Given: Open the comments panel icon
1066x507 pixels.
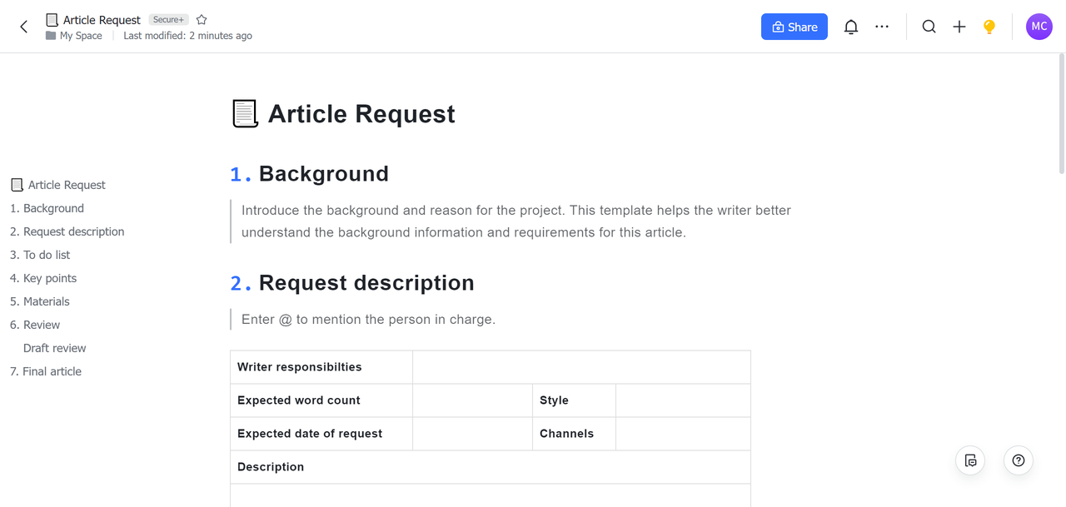Looking at the screenshot, I should (x=970, y=460).
